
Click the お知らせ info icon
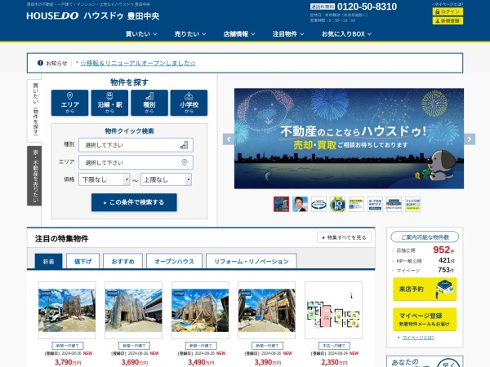click(x=40, y=63)
